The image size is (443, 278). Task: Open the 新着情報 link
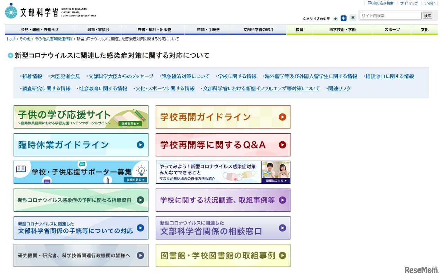tap(32, 76)
